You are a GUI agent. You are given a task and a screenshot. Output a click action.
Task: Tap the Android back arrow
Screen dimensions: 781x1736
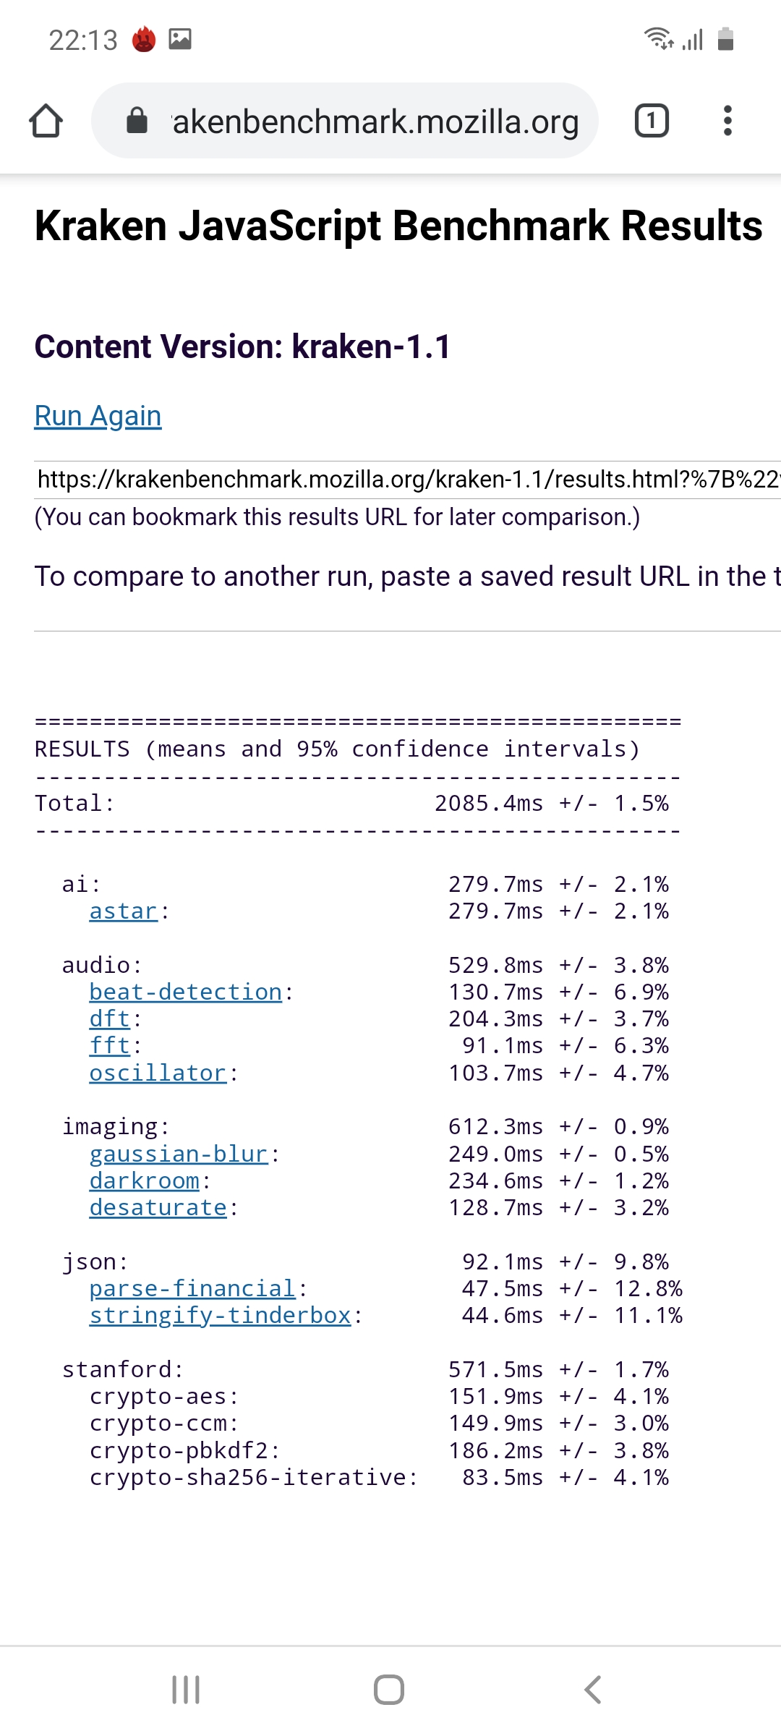[593, 1690]
